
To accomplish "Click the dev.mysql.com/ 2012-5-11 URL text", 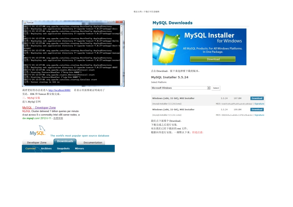I will tap(37, 118).
